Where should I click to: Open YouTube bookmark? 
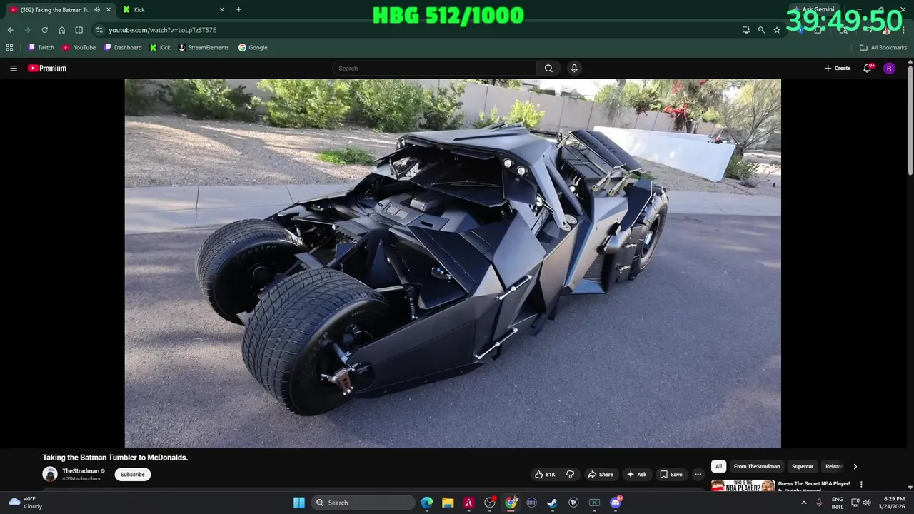click(x=79, y=48)
